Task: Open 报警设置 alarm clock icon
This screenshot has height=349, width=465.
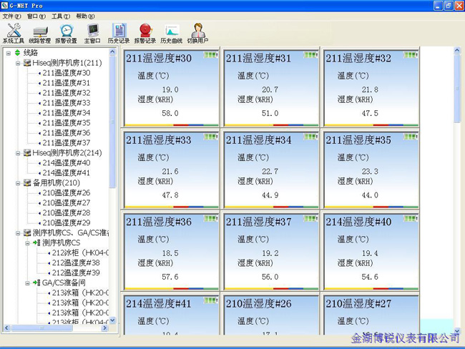Action: click(x=67, y=33)
